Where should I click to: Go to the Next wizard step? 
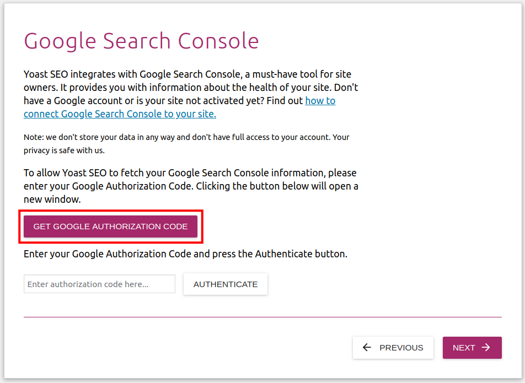tap(472, 348)
